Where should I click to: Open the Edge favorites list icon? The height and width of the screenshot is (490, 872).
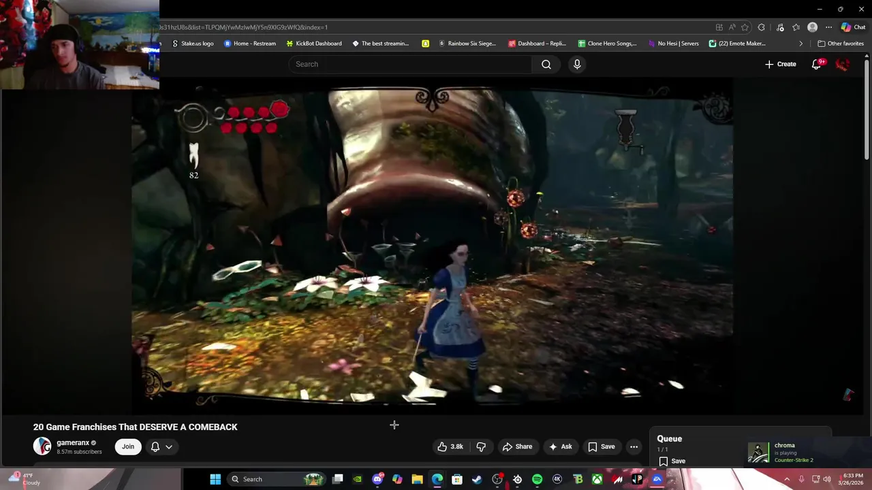pos(796,27)
